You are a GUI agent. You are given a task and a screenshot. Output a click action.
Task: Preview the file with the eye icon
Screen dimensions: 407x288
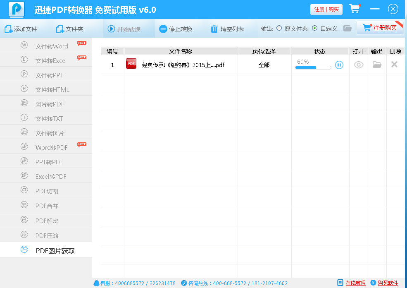[x=359, y=65]
